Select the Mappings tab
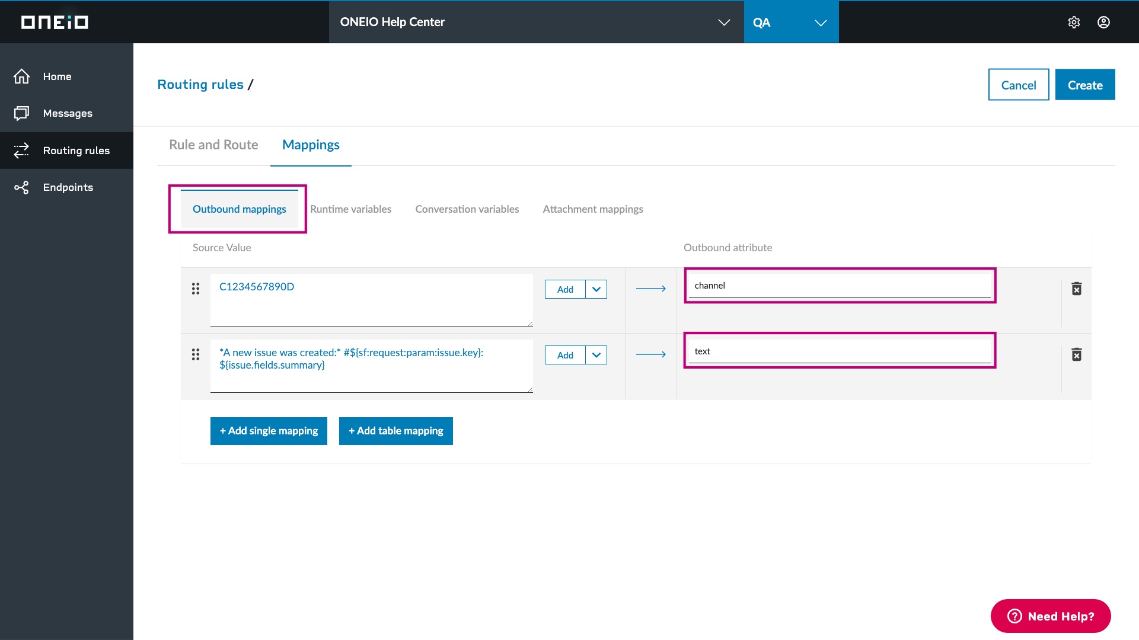Screen dimensions: 1139x640 click(x=311, y=145)
